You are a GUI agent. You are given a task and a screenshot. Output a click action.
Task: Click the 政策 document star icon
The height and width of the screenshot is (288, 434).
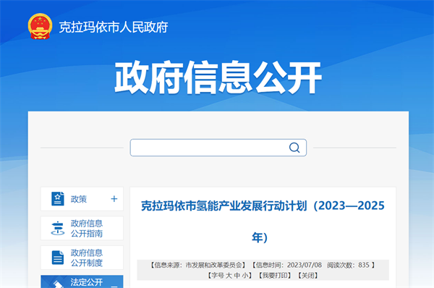coord(58,198)
